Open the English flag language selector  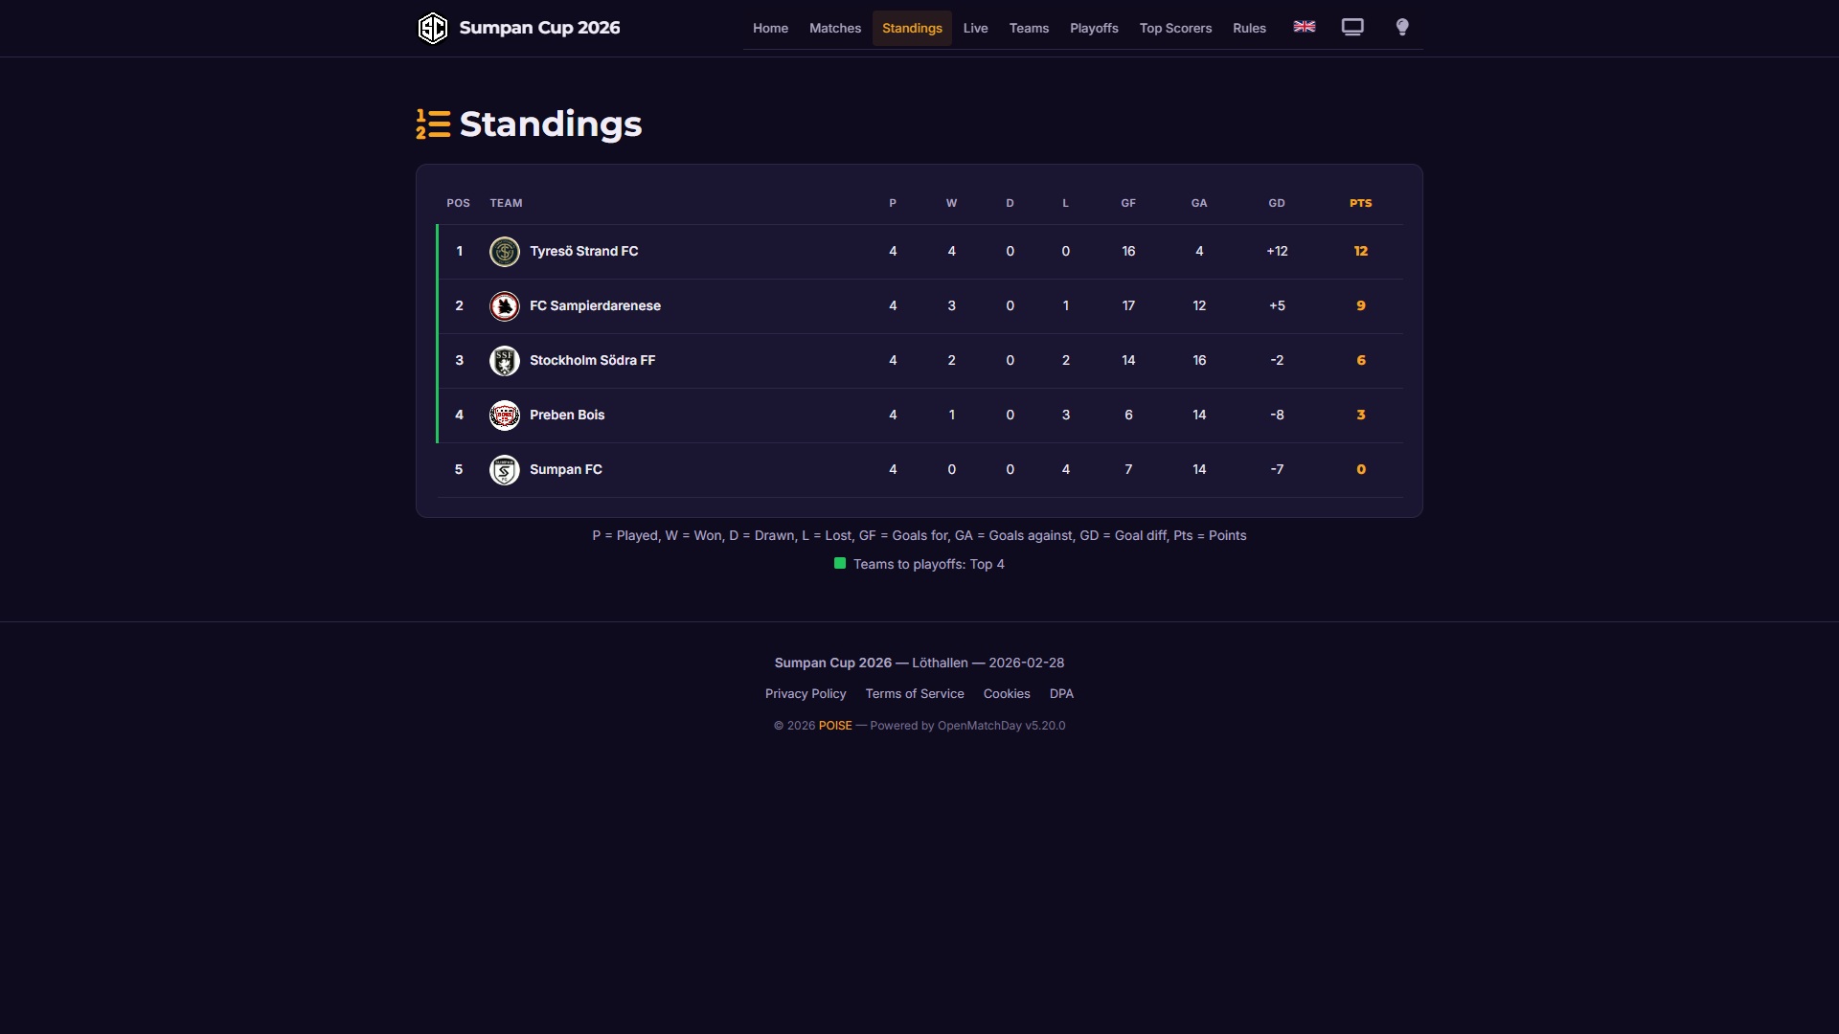(x=1304, y=27)
